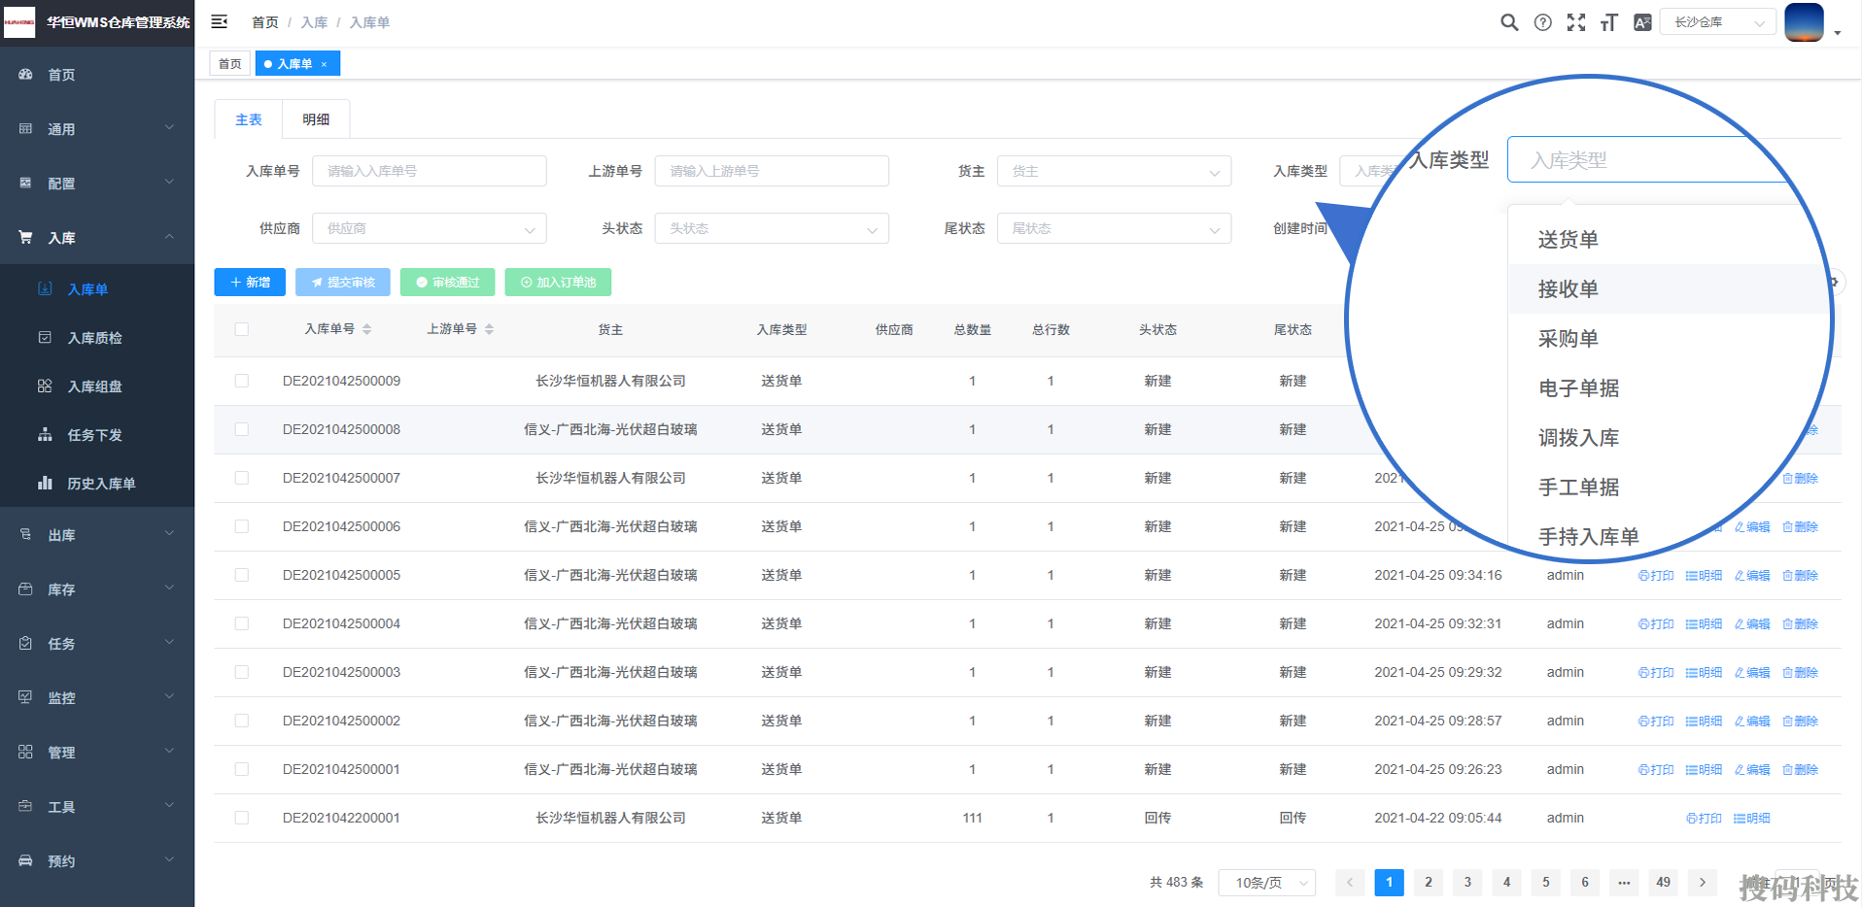Open 任务下发 in the sidebar
This screenshot has height=907, width=1862.
coord(97,435)
